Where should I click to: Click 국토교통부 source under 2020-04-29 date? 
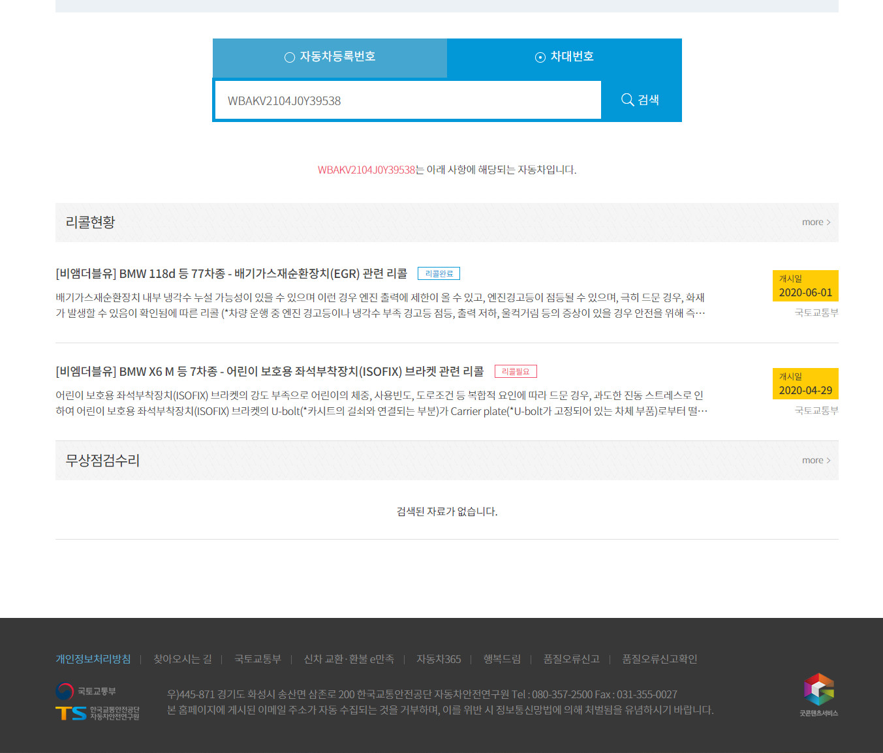coord(816,411)
